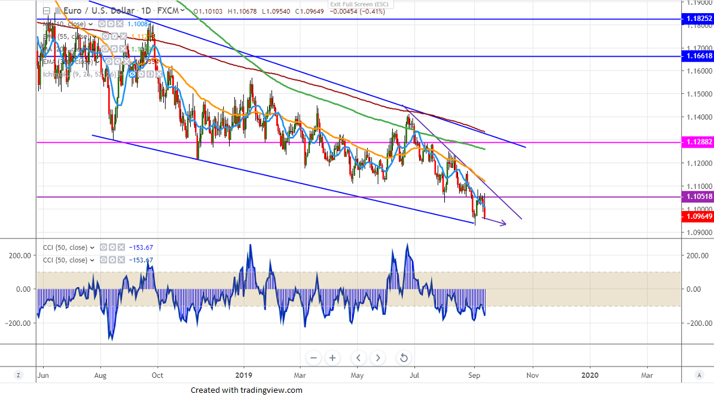Hide the first CCI indicator using eye icon
This screenshot has height=397, width=714.
103,248
